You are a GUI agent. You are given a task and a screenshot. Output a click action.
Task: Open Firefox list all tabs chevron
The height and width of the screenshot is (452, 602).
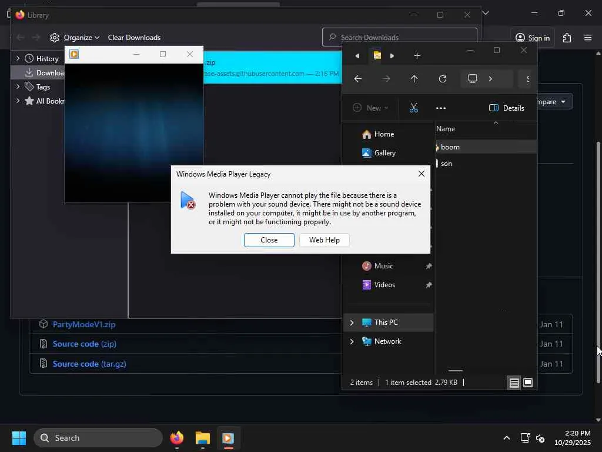click(x=486, y=13)
